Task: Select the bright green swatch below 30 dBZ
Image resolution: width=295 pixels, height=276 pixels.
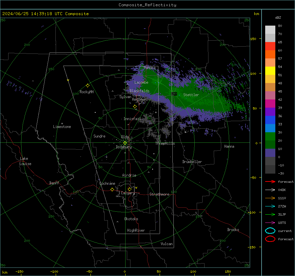Action: point(270,137)
